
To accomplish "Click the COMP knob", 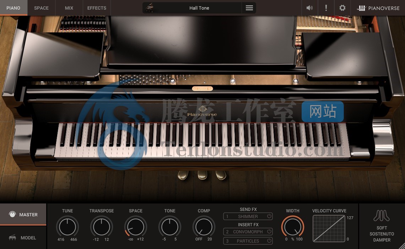I will [204, 227].
